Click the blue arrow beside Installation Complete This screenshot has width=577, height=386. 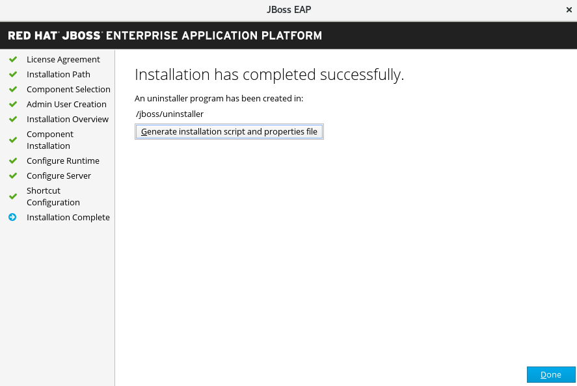(x=12, y=218)
